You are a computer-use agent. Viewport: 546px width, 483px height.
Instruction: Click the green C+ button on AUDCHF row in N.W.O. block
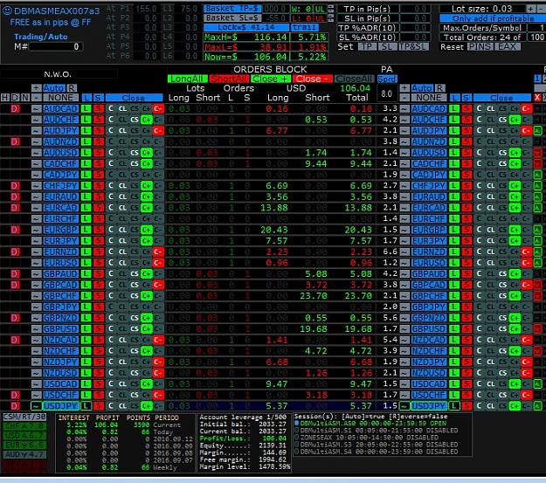[x=146, y=120]
